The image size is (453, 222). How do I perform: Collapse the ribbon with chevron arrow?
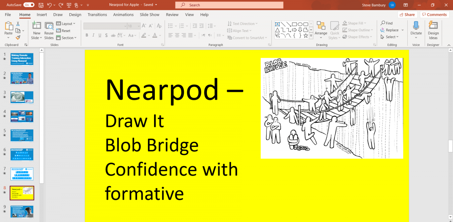tap(448, 44)
